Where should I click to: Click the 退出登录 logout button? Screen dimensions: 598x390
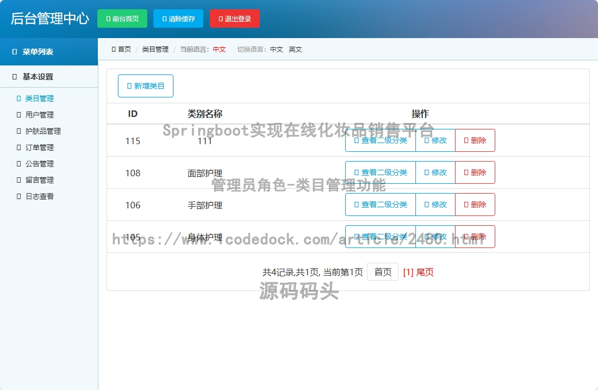coord(234,18)
